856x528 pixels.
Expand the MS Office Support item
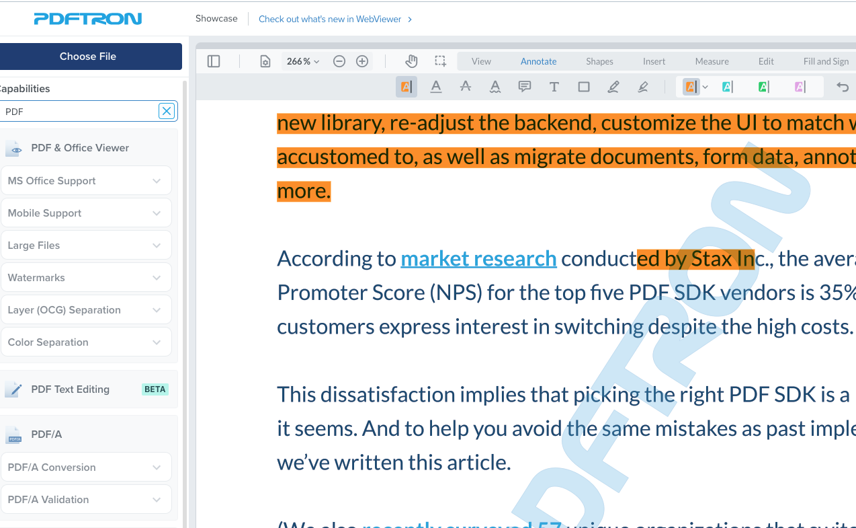coord(86,181)
